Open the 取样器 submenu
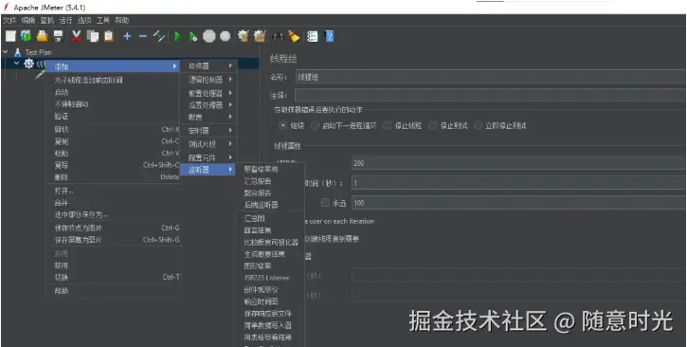The width and height of the screenshot is (687, 347). pos(209,65)
